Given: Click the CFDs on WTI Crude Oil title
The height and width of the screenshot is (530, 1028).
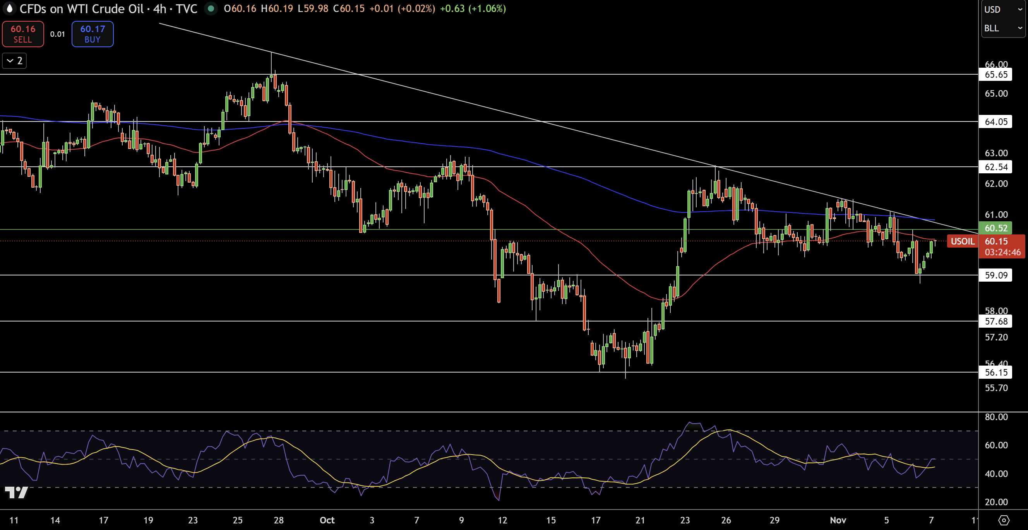Looking at the screenshot, I should click(x=81, y=9).
